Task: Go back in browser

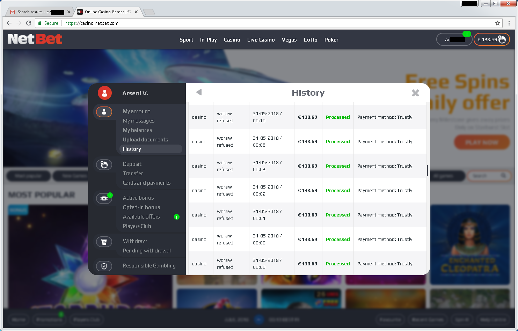Action: pos(9,23)
